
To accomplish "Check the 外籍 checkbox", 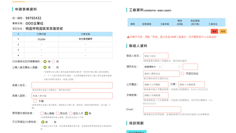I will [x=35, y=101].
